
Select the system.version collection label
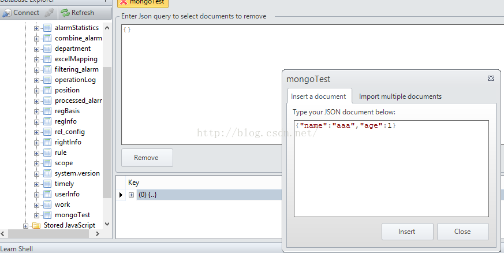click(x=77, y=173)
